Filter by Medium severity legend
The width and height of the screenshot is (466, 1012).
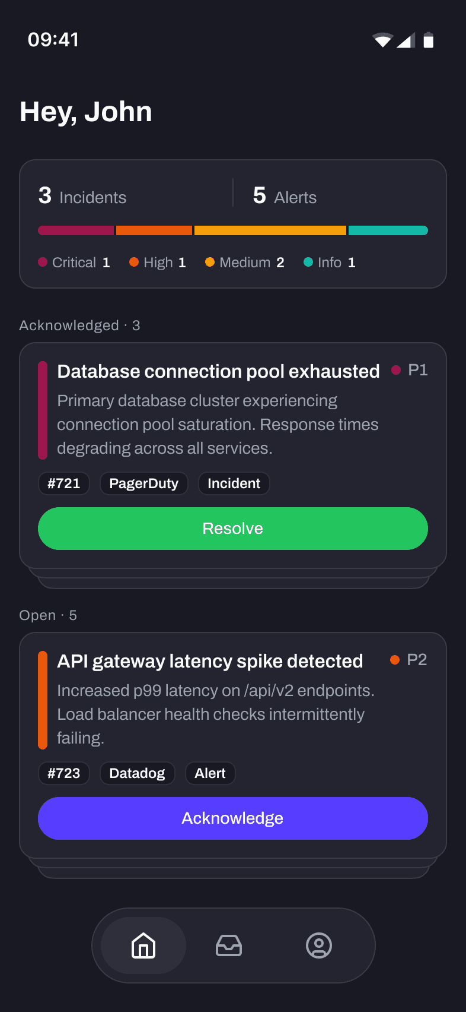244,263
